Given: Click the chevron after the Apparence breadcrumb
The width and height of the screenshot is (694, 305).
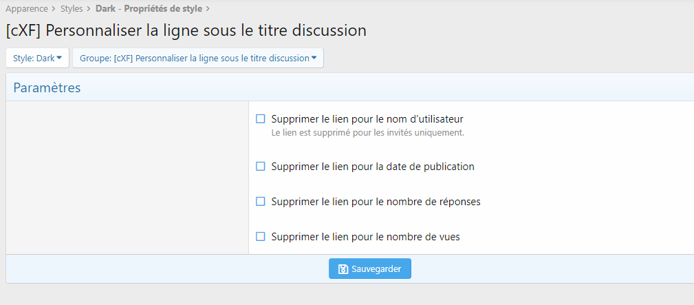Looking at the screenshot, I should click(x=54, y=9).
